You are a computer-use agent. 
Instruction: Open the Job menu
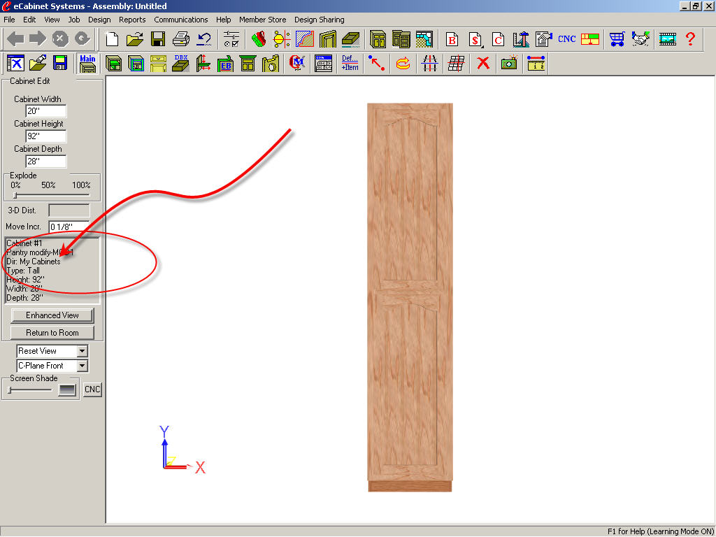[74, 20]
